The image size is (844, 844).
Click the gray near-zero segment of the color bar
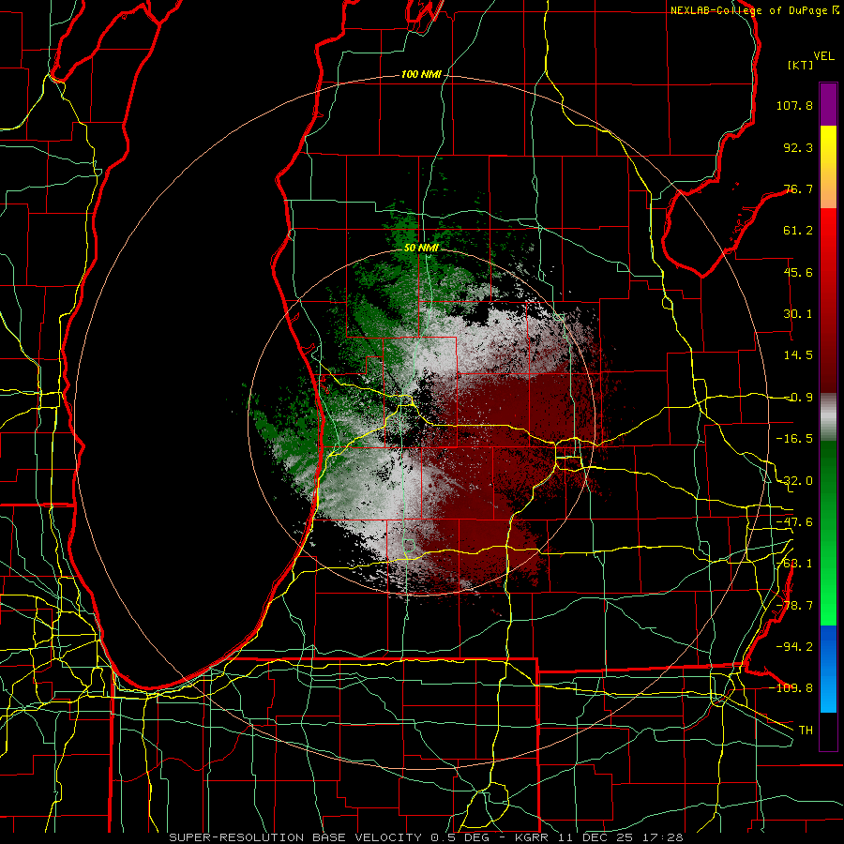pyautogui.click(x=828, y=416)
